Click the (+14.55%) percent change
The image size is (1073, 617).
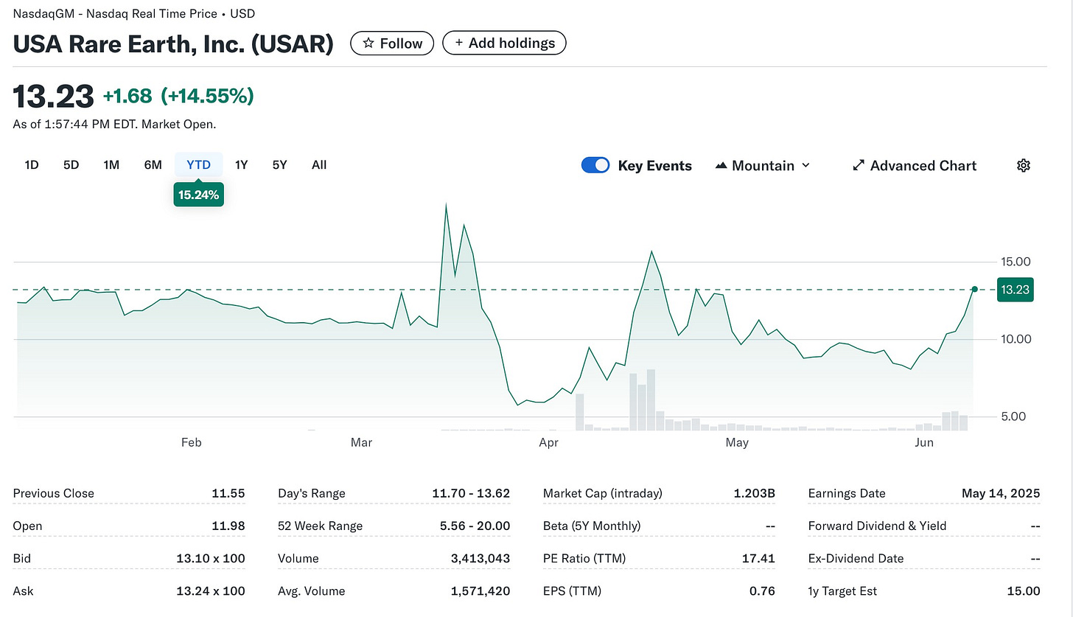pyautogui.click(x=207, y=97)
